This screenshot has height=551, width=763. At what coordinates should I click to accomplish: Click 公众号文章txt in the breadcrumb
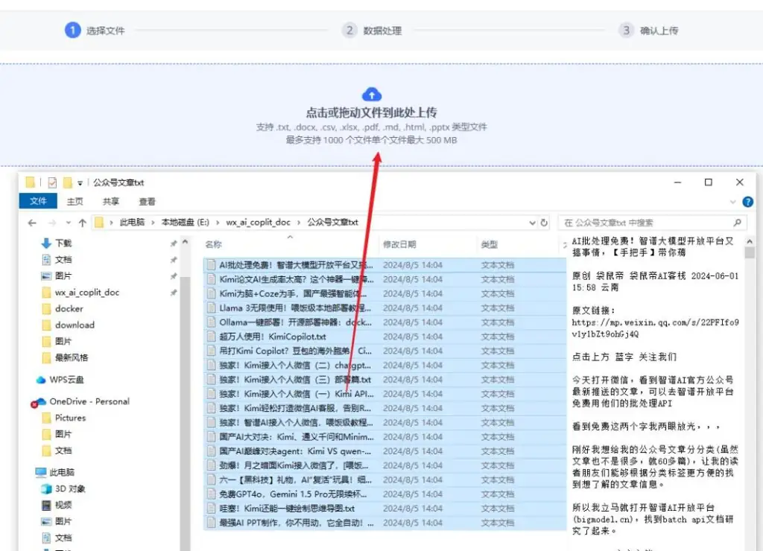coord(333,222)
